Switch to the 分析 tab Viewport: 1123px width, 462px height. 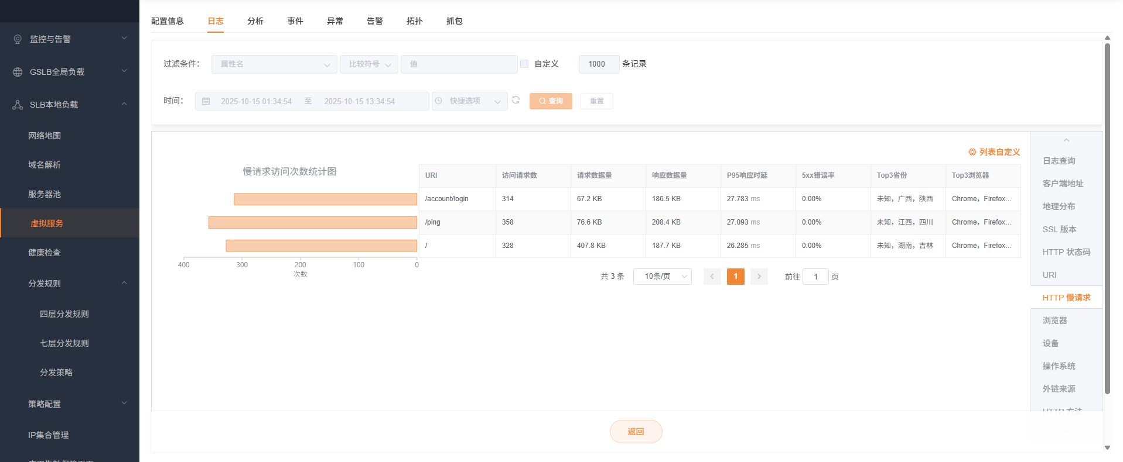pyautogui.click(x=255, y=21)
